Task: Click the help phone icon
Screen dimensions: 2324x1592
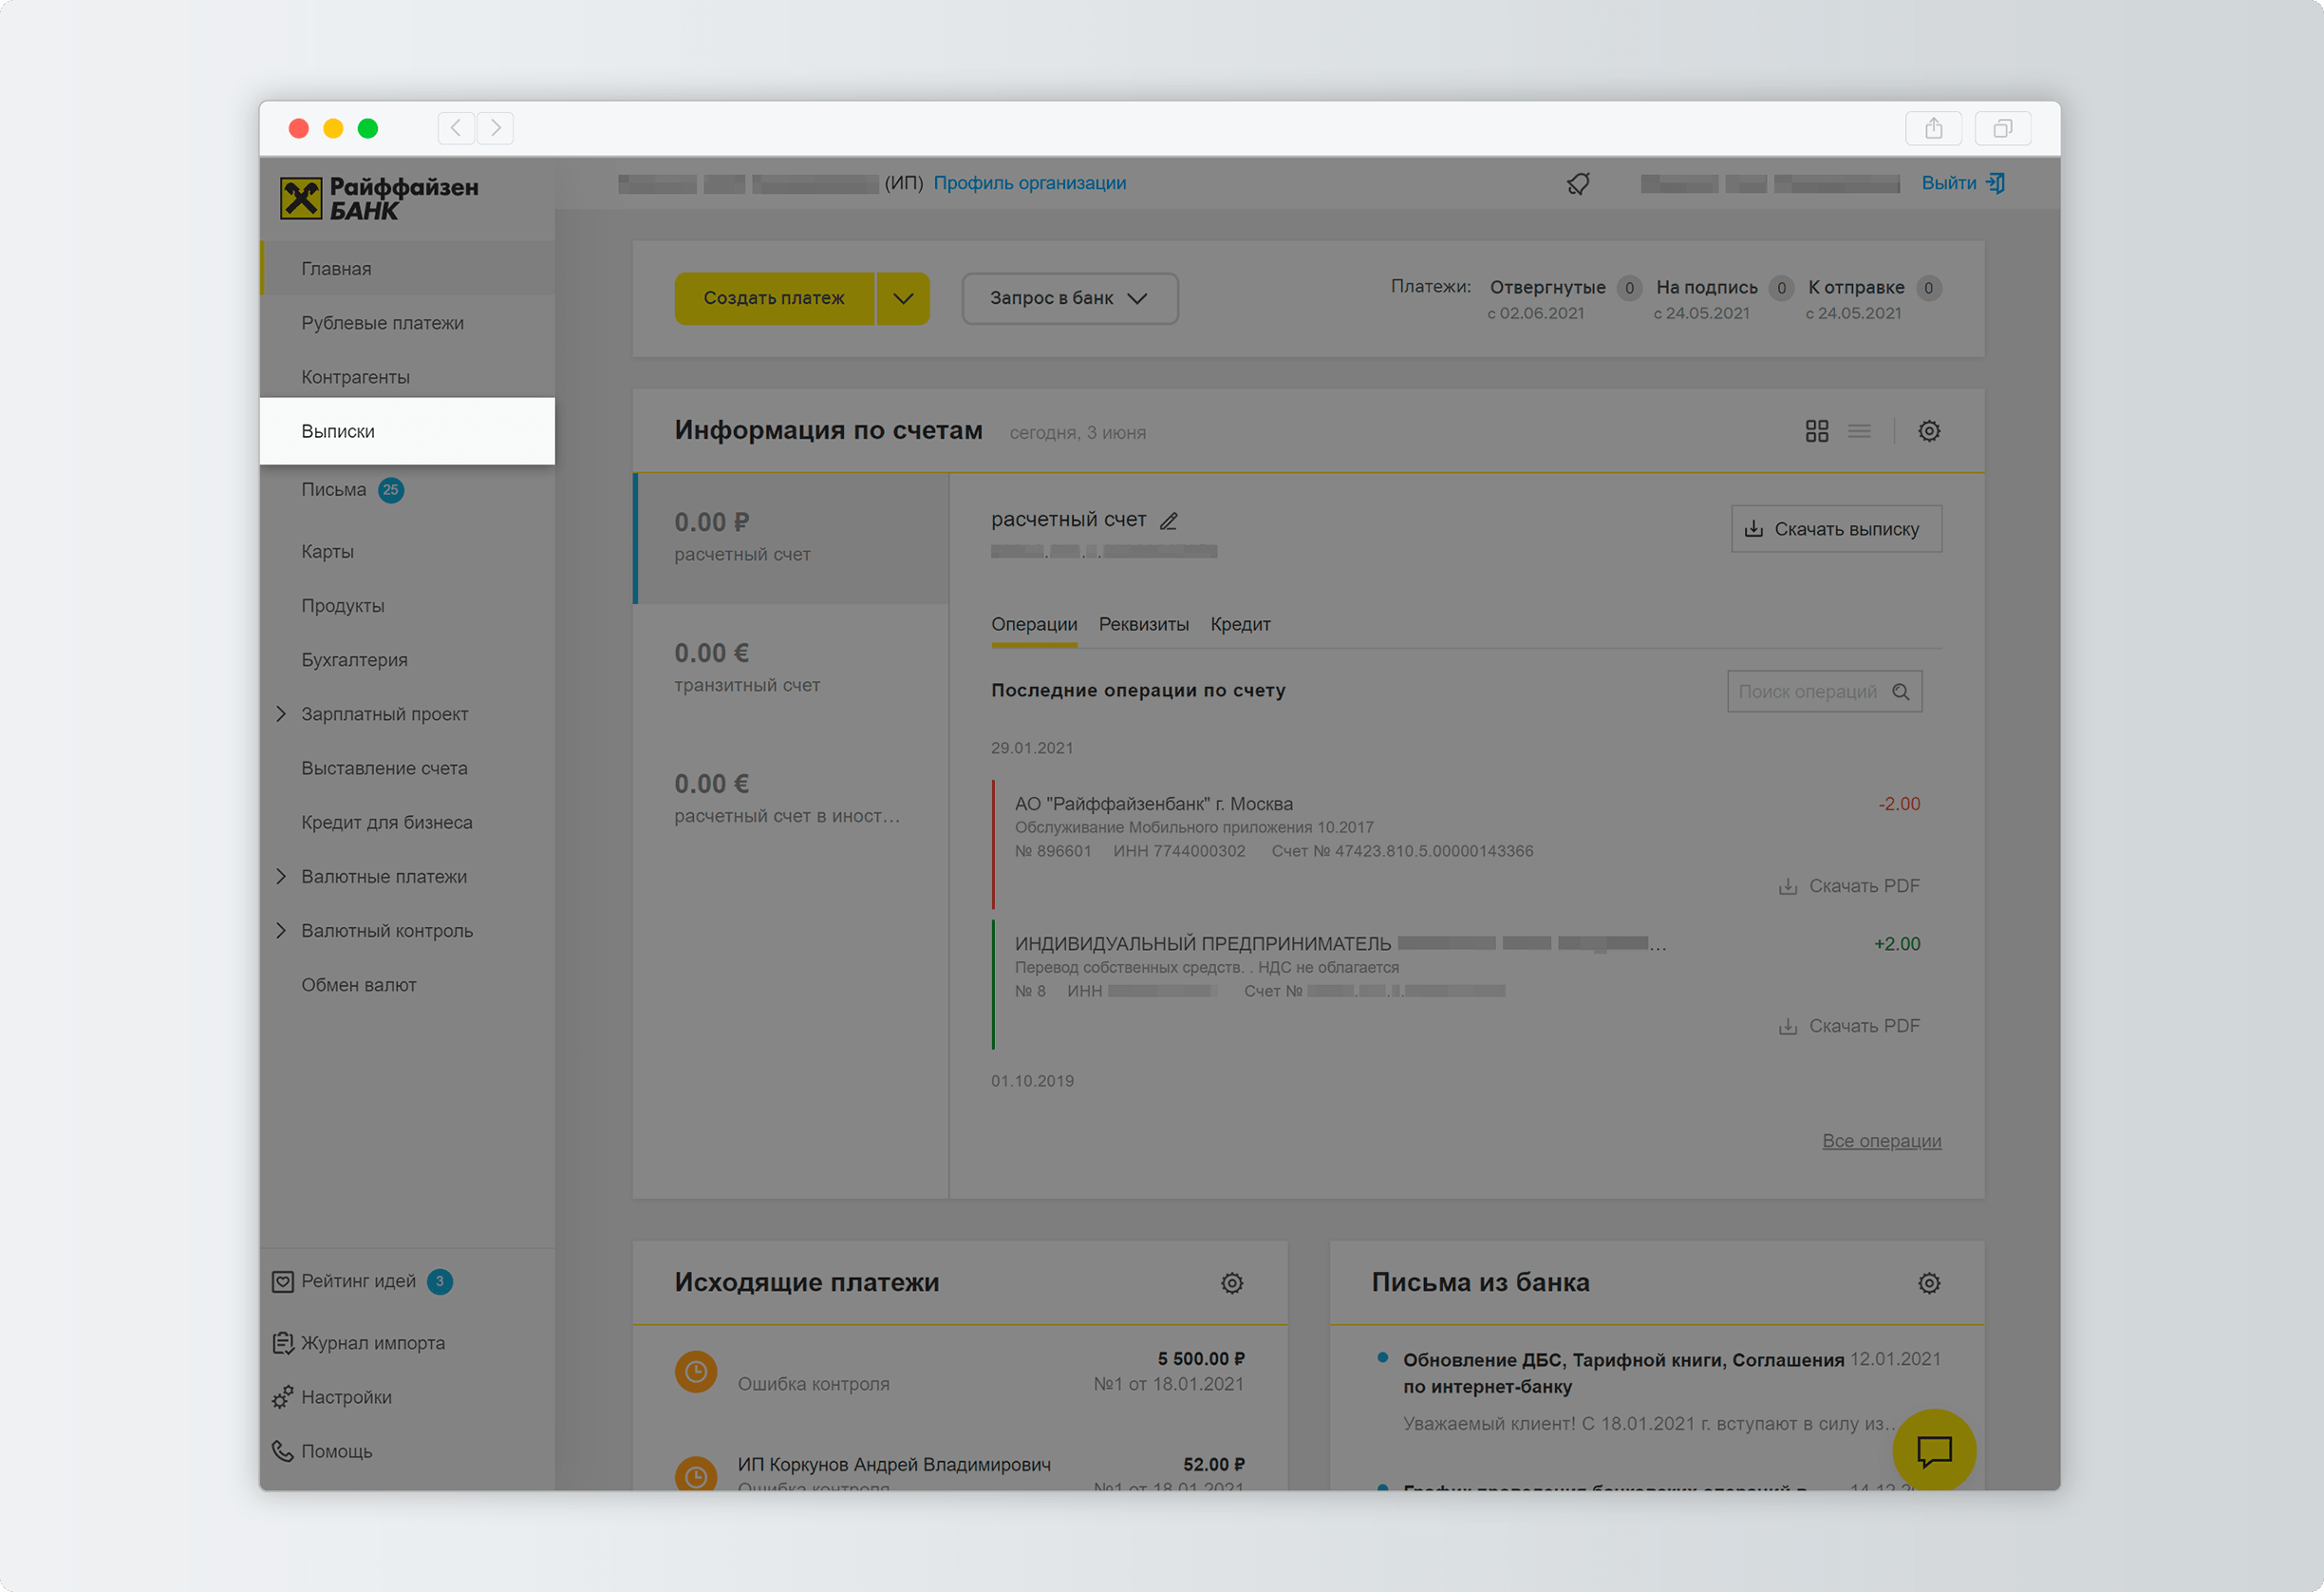Action: (x=283, y=1450)
